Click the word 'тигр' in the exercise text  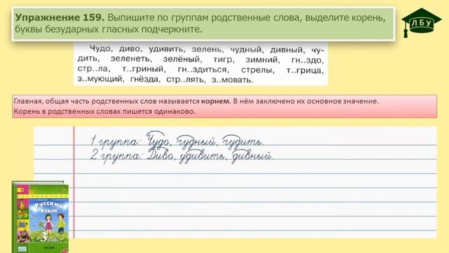[x=223, y=60]
